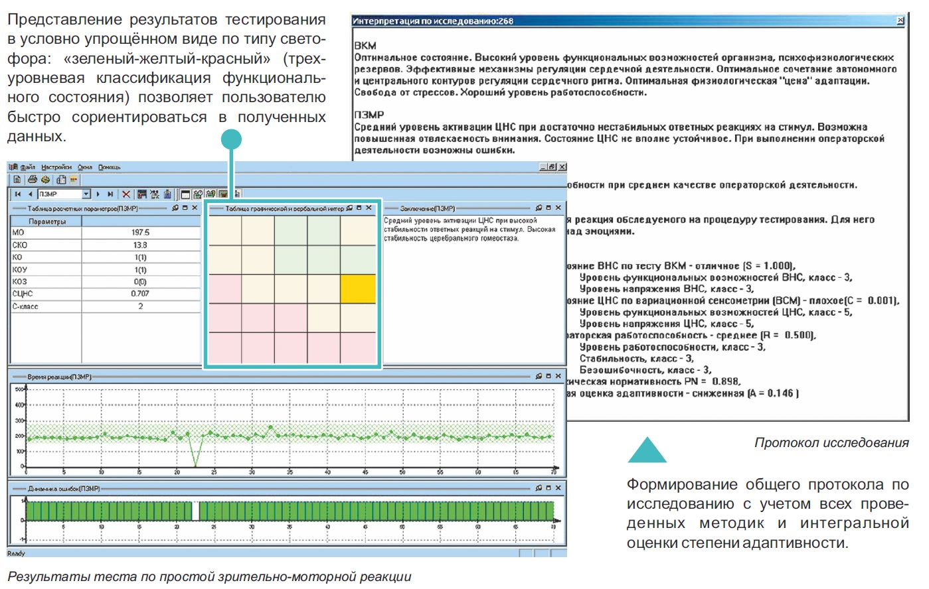Select the yellow cell in the interpretation grid
The width and height of the screenshot is (929, 589).
pyautogui.click(x=358, y=289)
